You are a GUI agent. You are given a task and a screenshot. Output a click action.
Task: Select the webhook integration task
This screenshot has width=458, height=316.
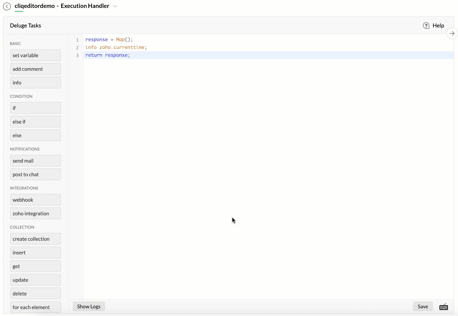(x=36, y=200)
